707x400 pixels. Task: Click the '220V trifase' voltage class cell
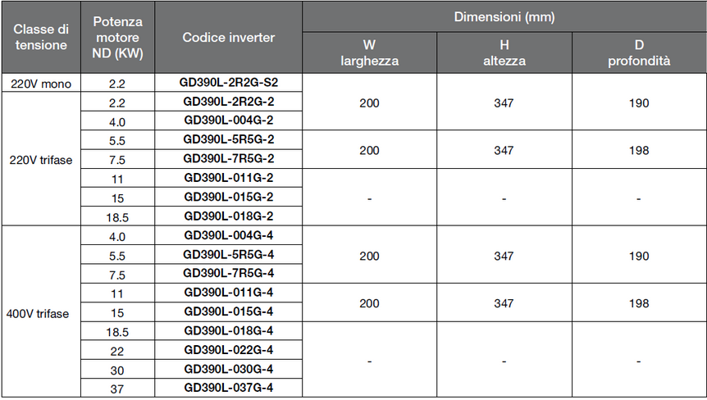[x=41, y=160]
